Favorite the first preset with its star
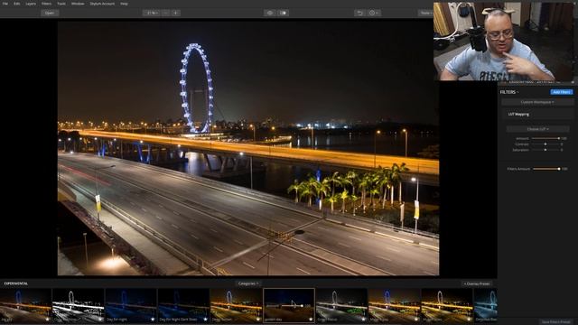The height and width of the screenshot is (325, 578). point(47,319)
